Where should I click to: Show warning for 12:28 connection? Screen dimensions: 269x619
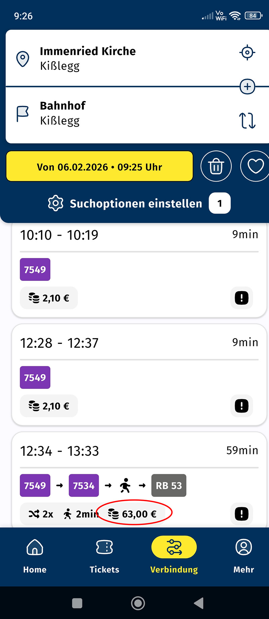tap(241, 406)
